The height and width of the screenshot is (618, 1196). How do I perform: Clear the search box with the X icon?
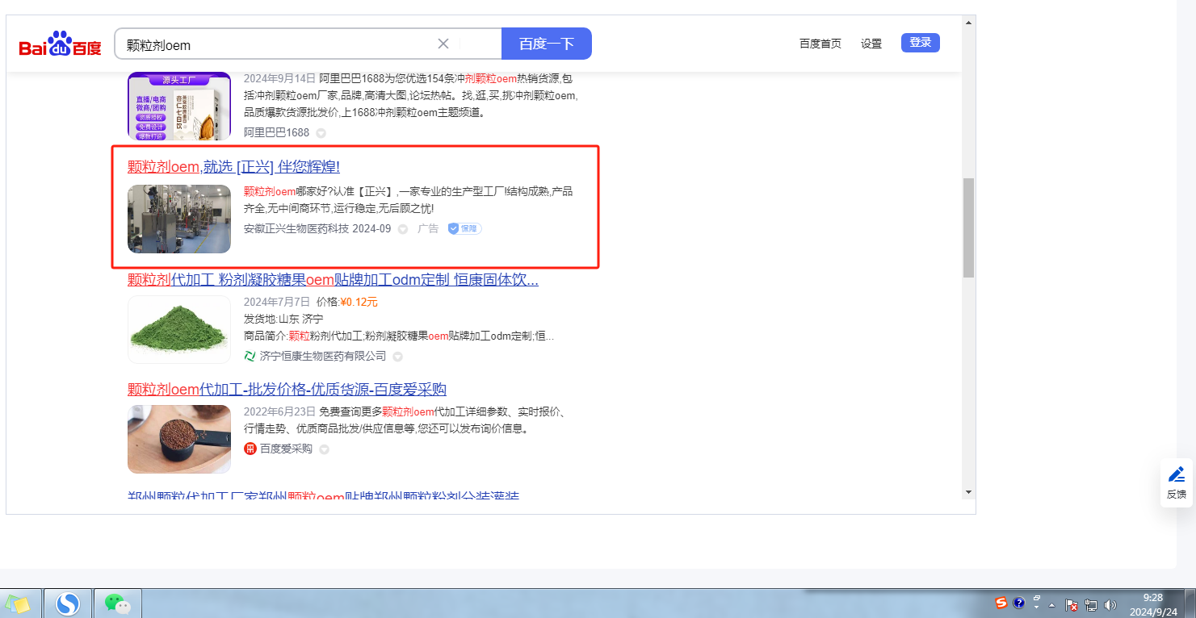(x=443, y=44)
